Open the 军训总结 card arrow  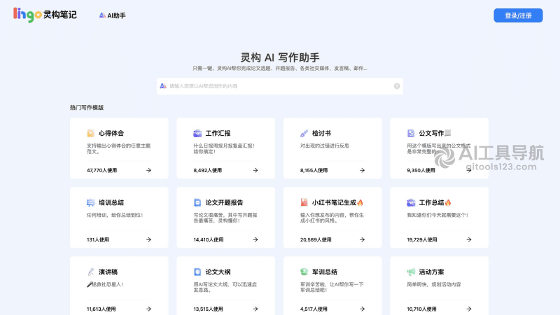(x=362, y=309)
